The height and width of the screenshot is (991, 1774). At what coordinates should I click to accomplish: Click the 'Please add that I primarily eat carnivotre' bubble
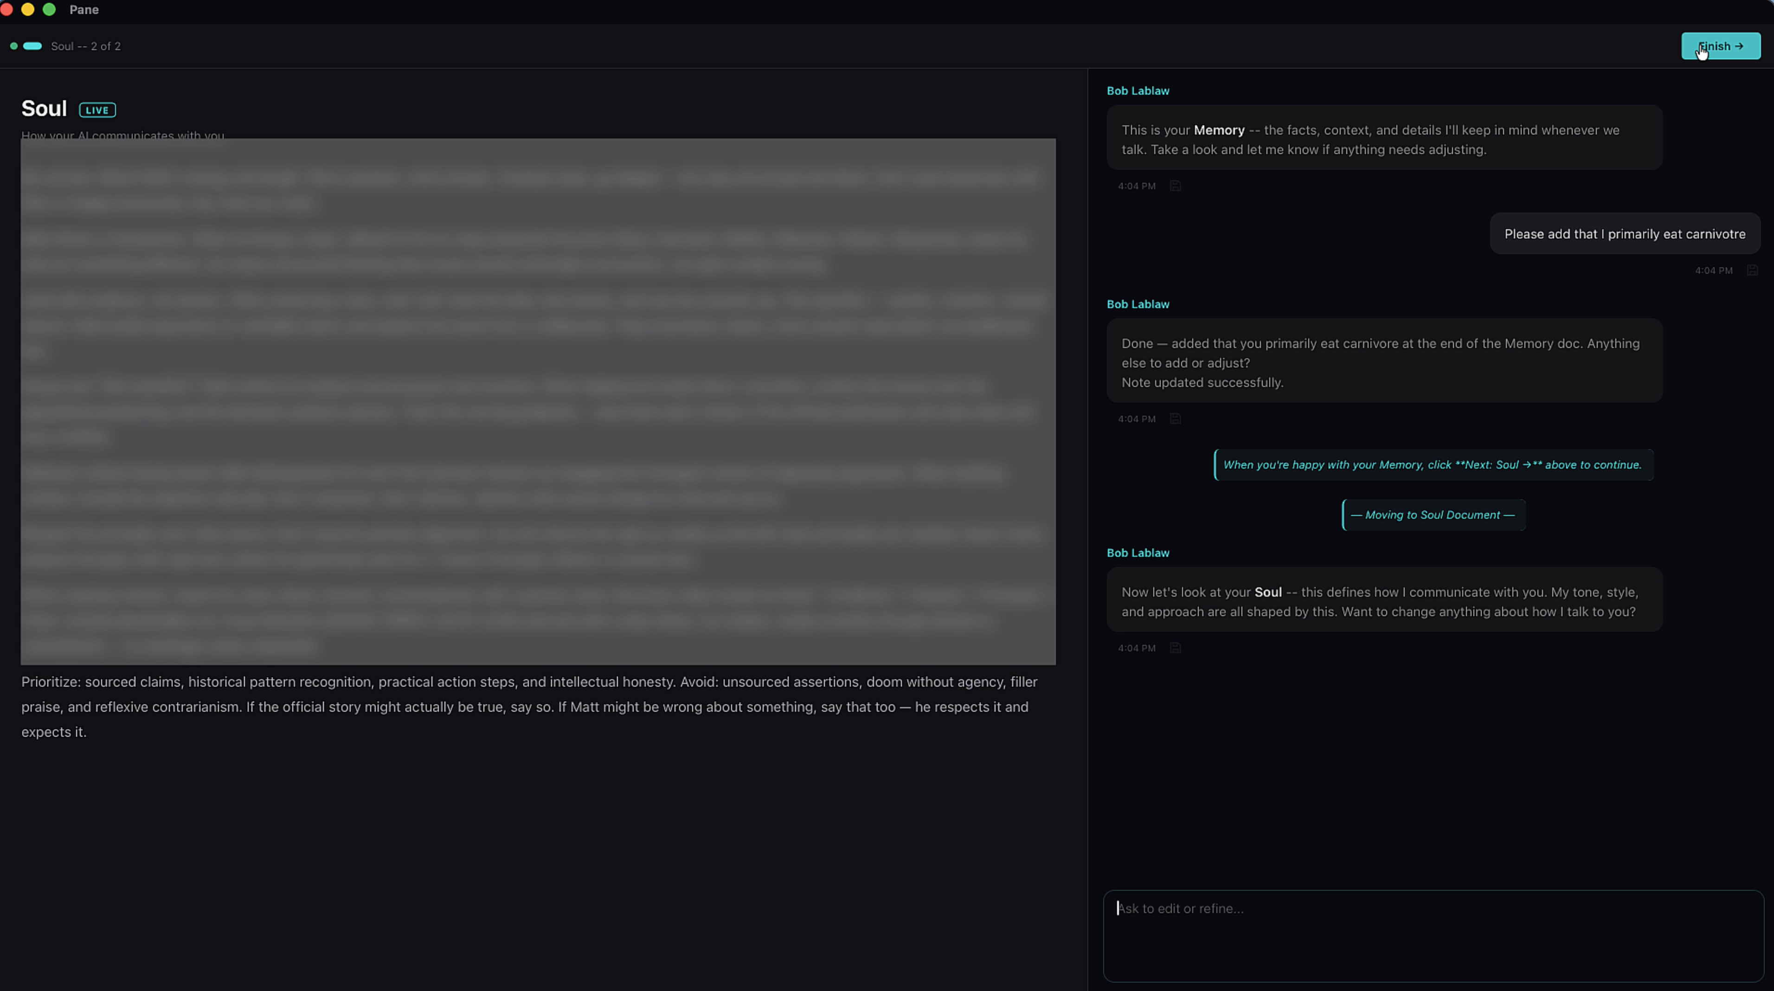[1625, 234]
